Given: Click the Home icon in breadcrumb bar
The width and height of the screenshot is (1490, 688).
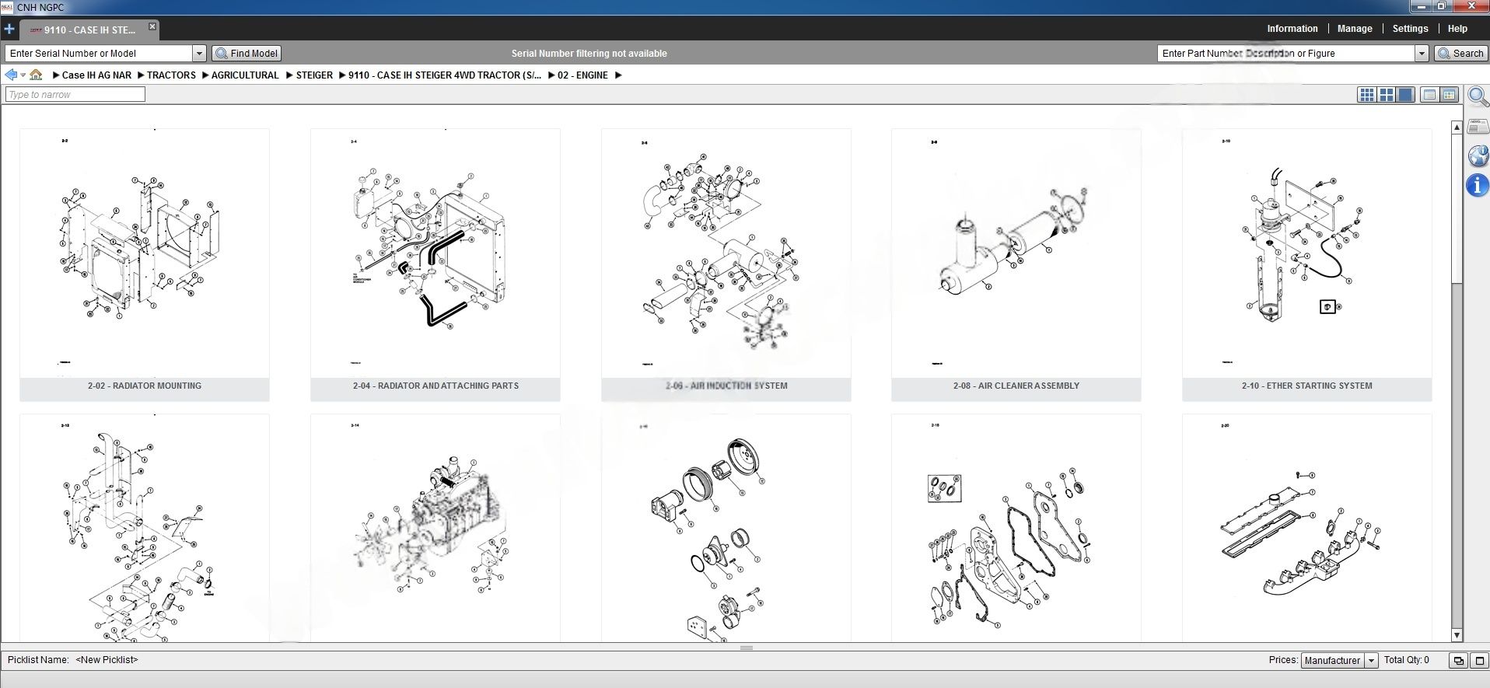Looking at the screenshot, I should coord(36,75).
